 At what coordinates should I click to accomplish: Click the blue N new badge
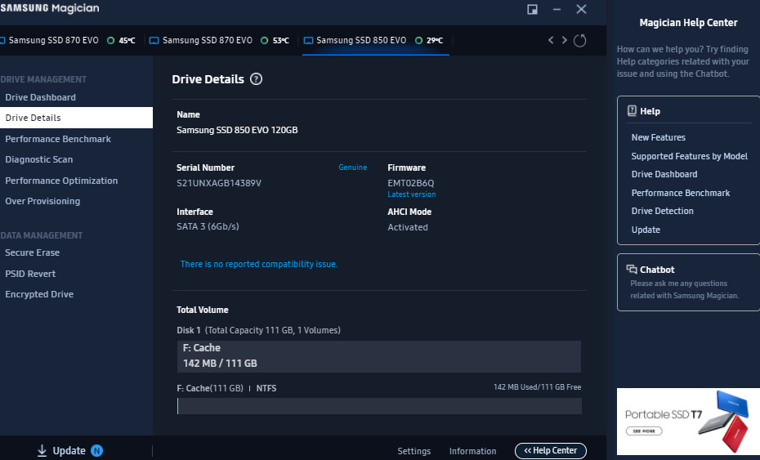97,451
